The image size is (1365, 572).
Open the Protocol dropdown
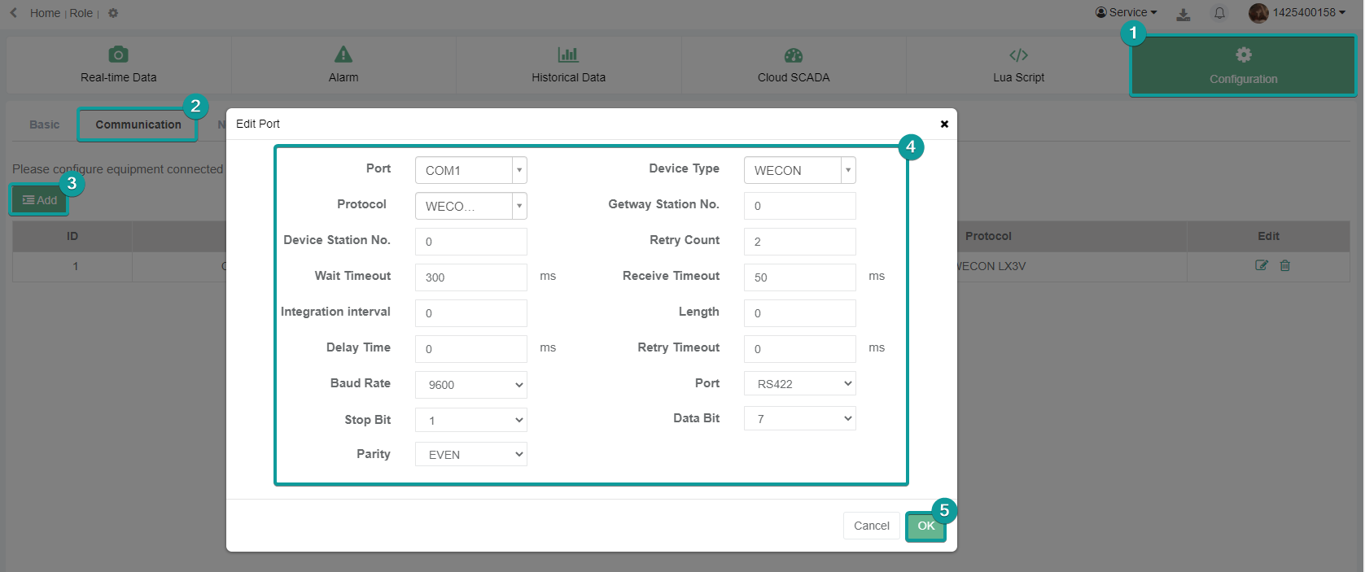click(471, 206)
